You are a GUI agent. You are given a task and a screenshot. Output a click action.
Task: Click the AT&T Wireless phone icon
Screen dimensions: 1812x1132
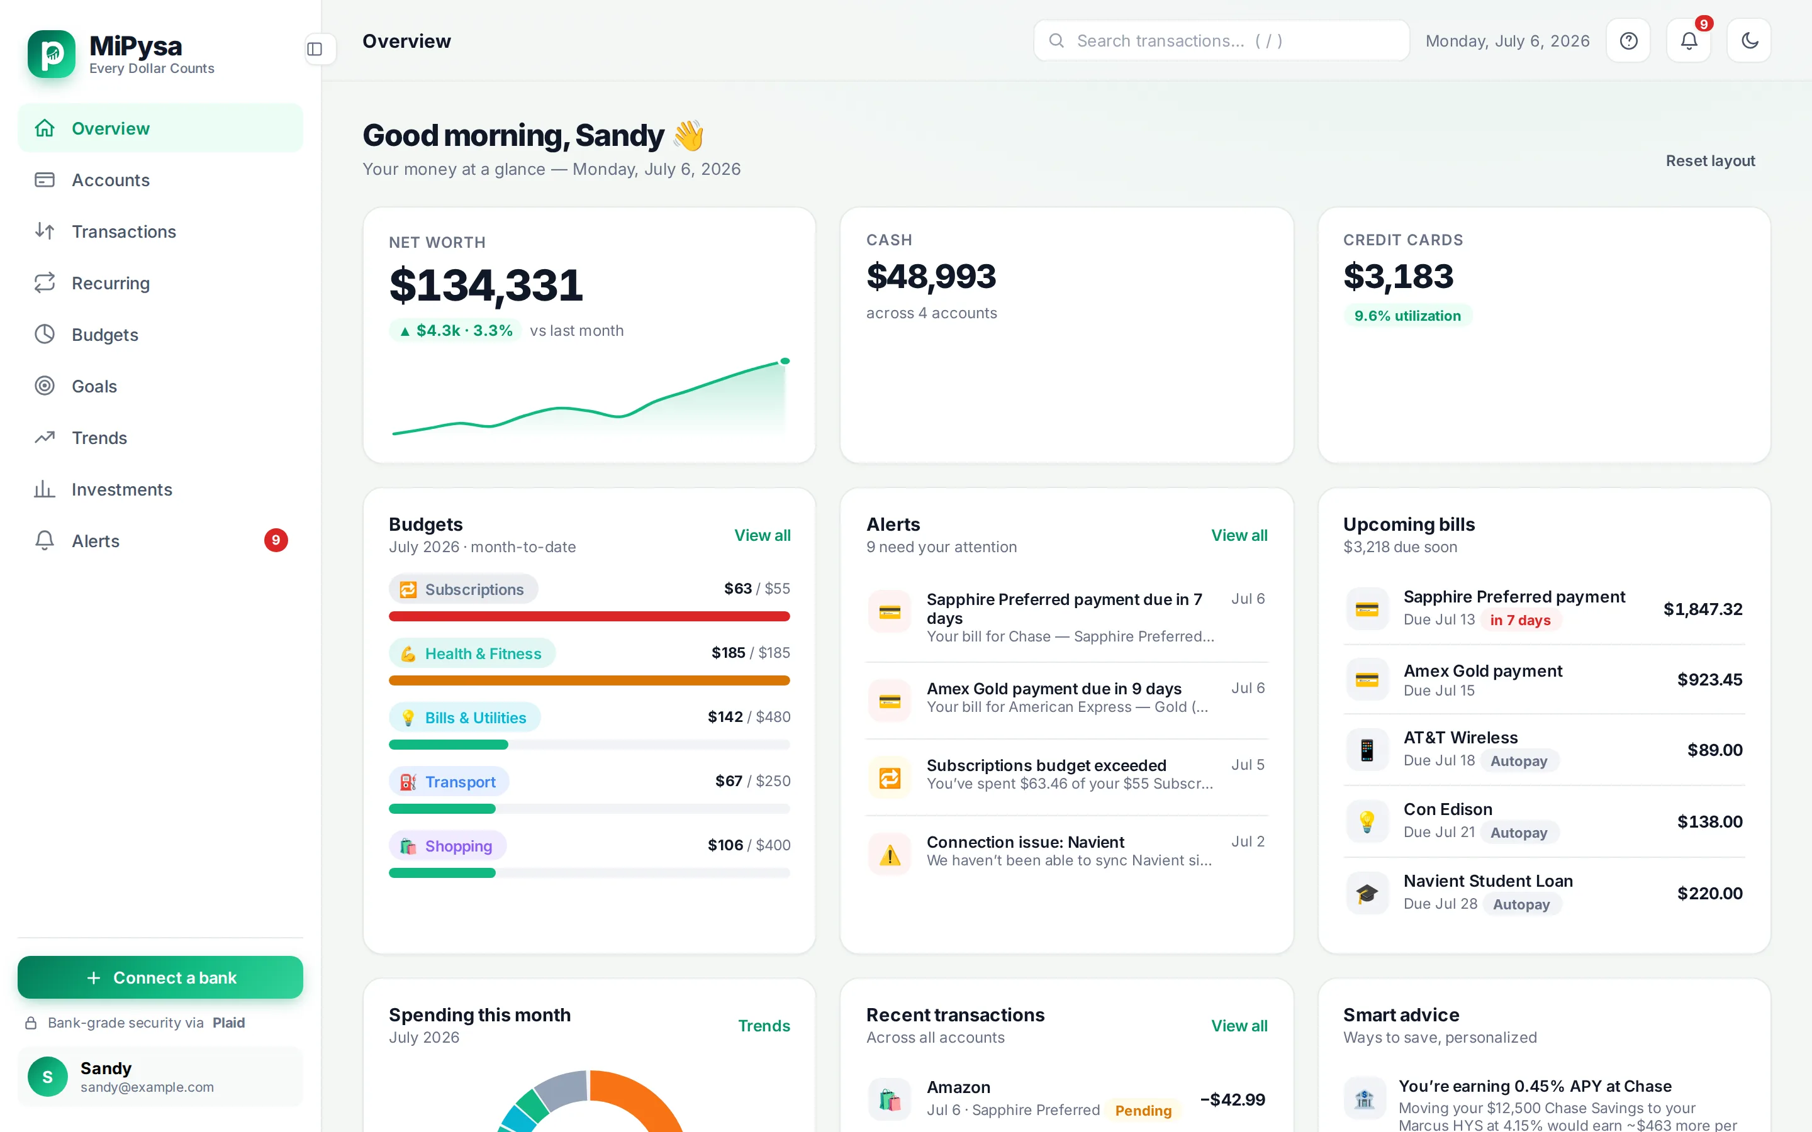point(1367,750)
